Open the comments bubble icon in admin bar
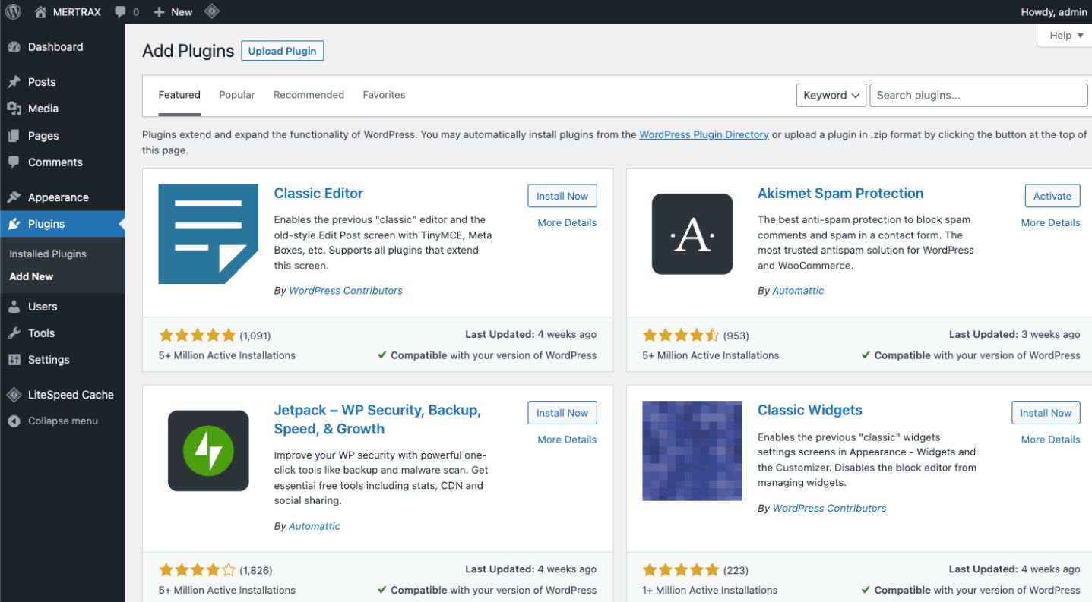 click(120, 12)
